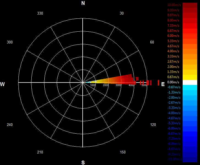Screen dimensions: 200x165
Task: Pick the yellow color band beside 0.67m/s
Action: coord(190,77)
